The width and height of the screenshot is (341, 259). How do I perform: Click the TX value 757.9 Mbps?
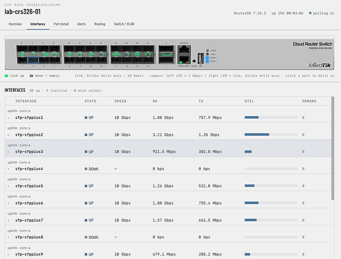[210, 118]
